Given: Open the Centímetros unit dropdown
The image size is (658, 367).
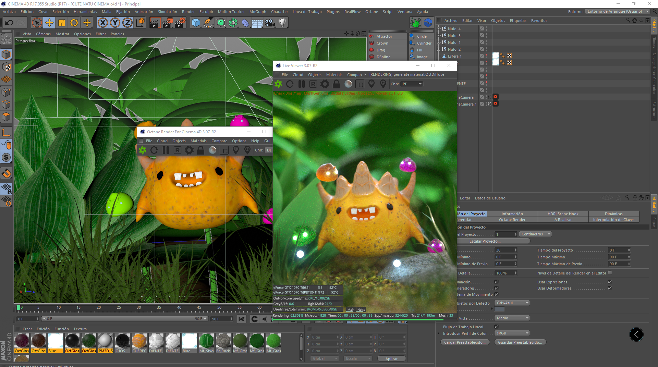Looking at the screenshot, I should click(535, 234).
